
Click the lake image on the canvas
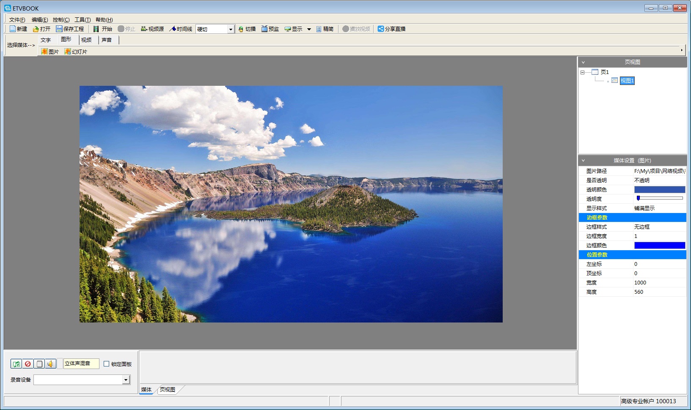point(291,204)
